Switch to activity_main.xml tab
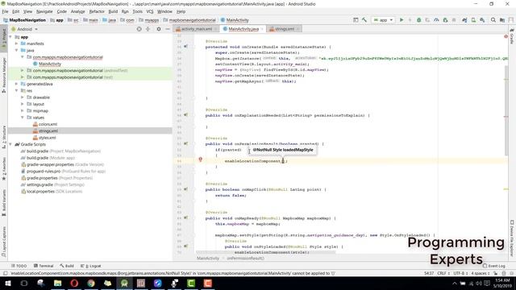 (196, 29)
